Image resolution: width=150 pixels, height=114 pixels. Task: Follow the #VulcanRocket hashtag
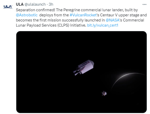[83, 15]
